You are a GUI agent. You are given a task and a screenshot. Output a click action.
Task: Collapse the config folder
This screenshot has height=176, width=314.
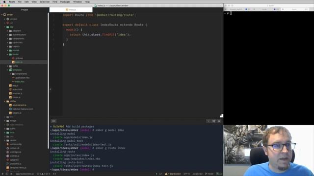pos(5,101)
